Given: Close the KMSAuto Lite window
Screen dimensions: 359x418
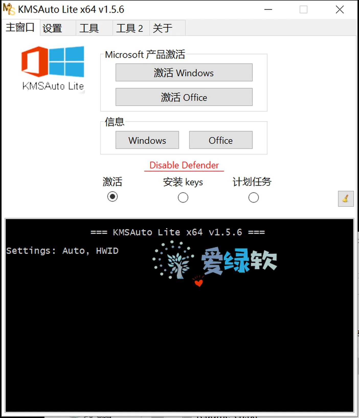Looking at the screenshot, I should (x=340, y=9).
